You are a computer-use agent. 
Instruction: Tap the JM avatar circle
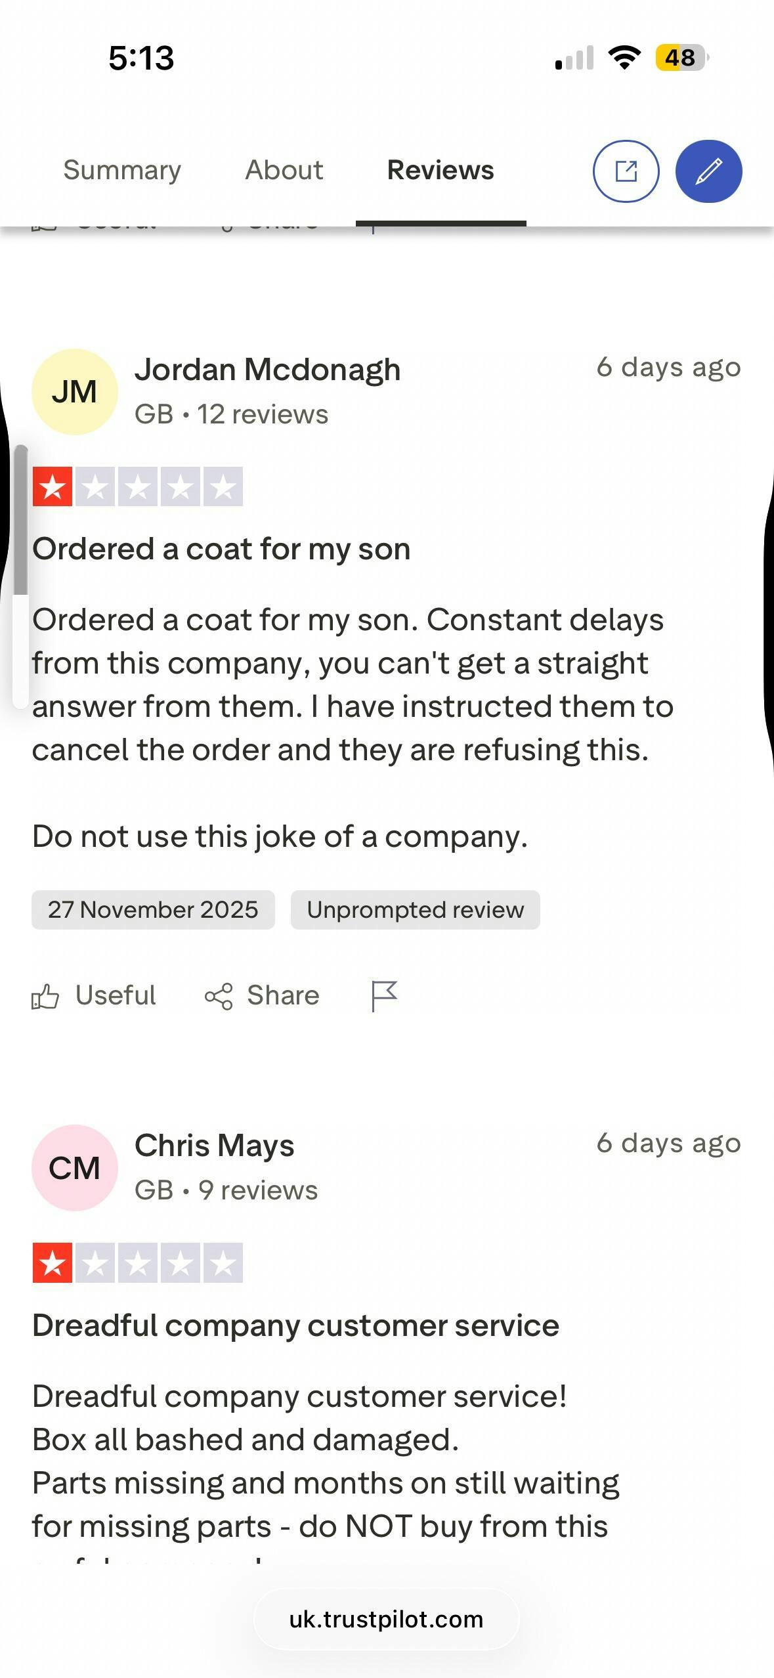[75, 392]
